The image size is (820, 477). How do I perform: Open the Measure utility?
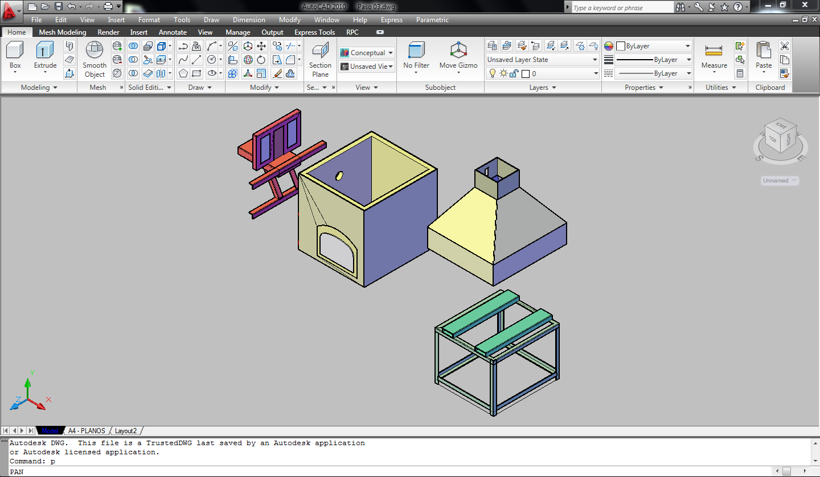(x=714, y=51)
